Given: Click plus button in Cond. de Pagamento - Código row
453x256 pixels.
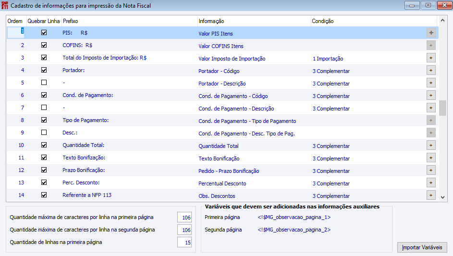Looking at the screenshot, I should pyautogui.click(x=431, y=96).
